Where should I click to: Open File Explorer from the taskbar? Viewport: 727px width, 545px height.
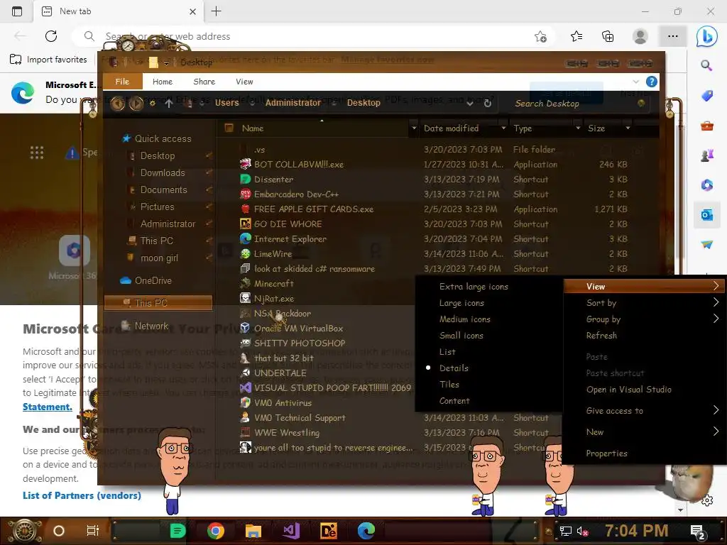[253, 531]
